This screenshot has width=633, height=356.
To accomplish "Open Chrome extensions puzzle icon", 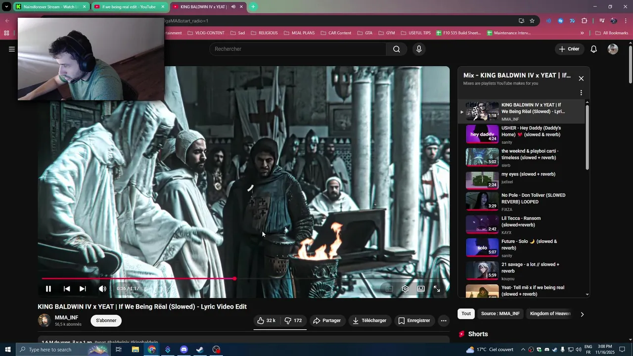I will [x=584, y=21].
